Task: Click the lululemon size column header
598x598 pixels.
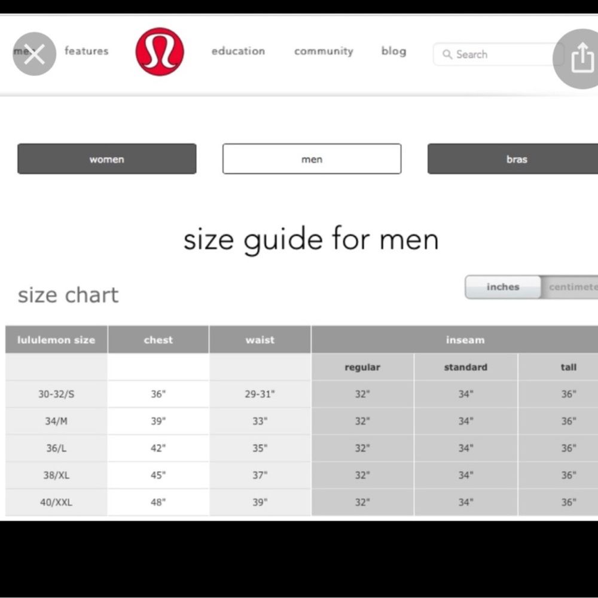Action: coord(56,340)
